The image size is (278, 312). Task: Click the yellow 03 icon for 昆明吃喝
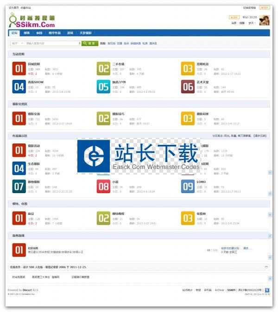click(187, 68)
